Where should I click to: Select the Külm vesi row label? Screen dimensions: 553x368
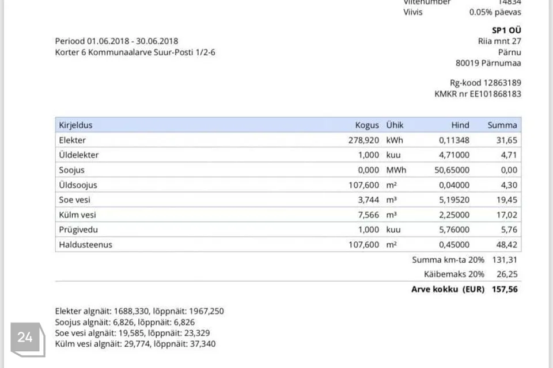[x=77, y=214]
